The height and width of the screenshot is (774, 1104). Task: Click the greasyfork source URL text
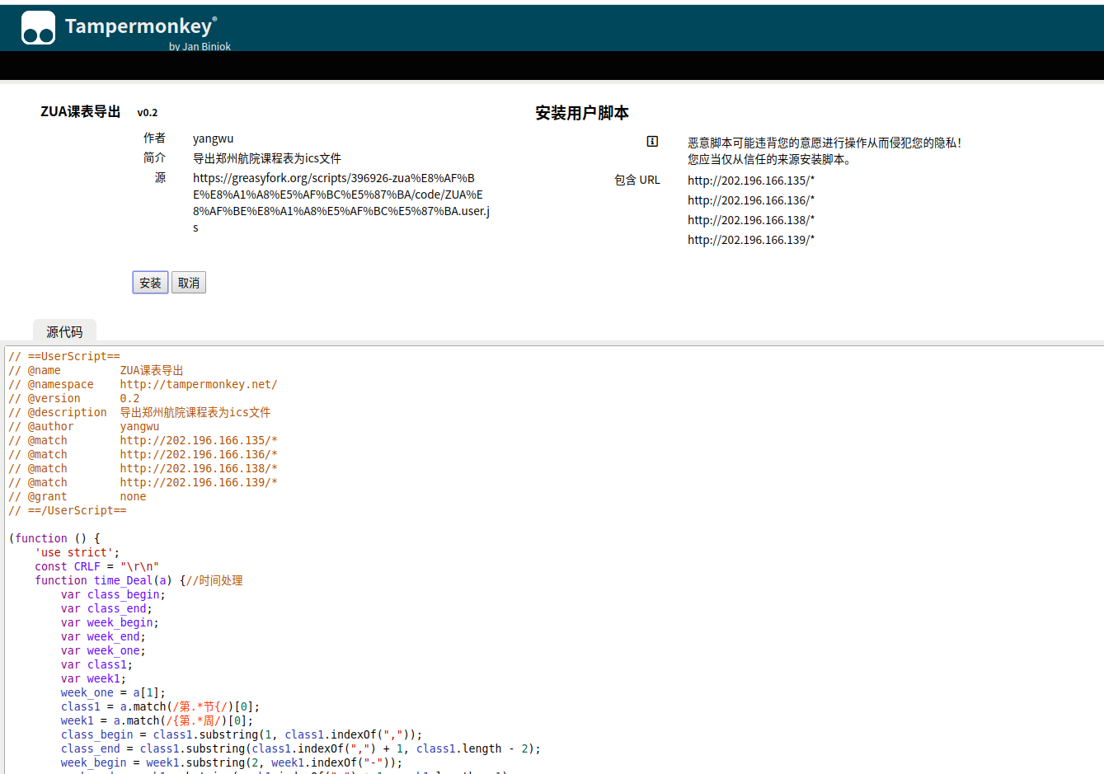pos(341,203)
